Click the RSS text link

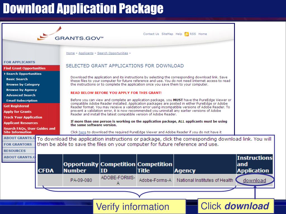pos(193,34)
